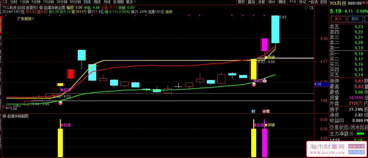
Task: Click the magenta 突破 bar in sub chart
Action: point(264,143)
